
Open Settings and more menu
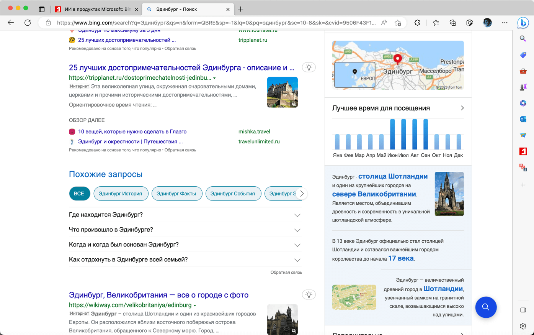[x=505, y=23]
